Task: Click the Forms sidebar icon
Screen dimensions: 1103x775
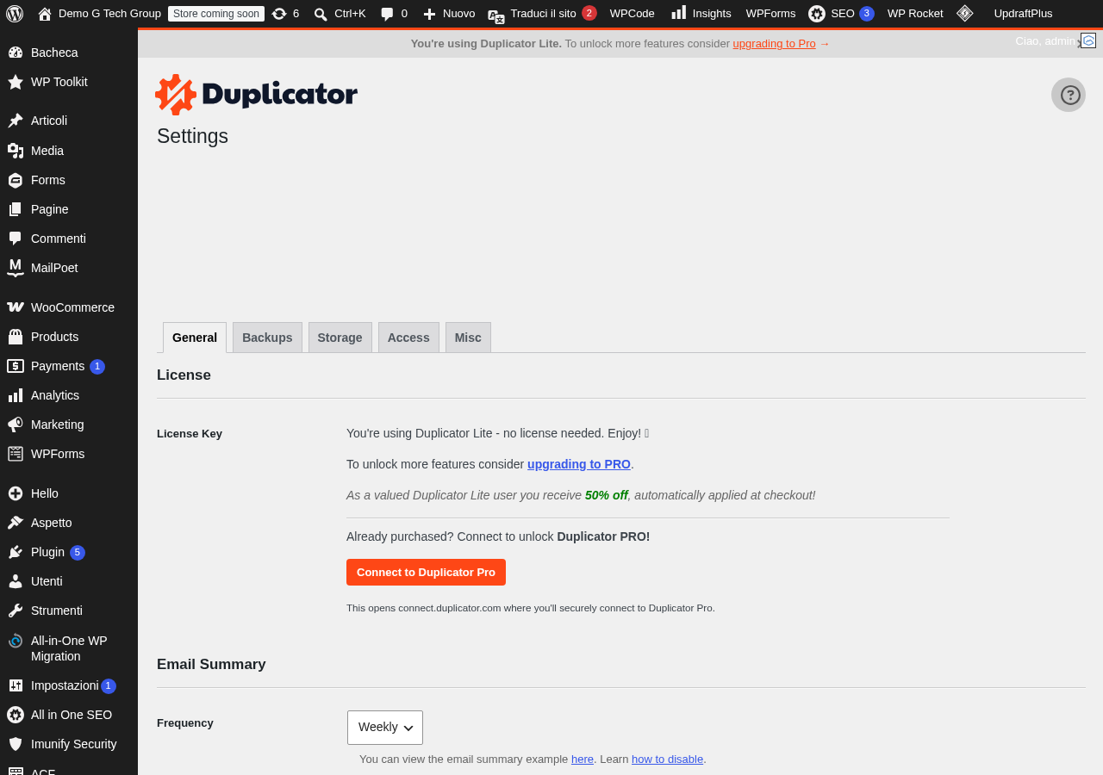Action: coord(16,180)
